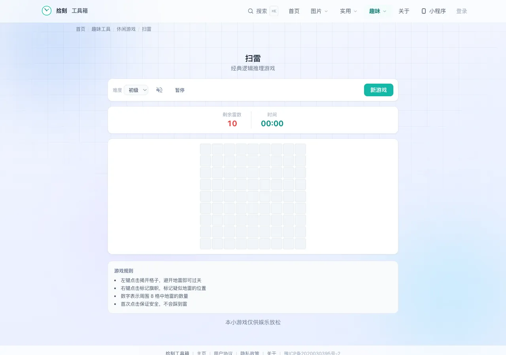Open 趣味工具 in the breadcrumb
506x355 pixels.
pyautogui.click(x=101, y=29)
